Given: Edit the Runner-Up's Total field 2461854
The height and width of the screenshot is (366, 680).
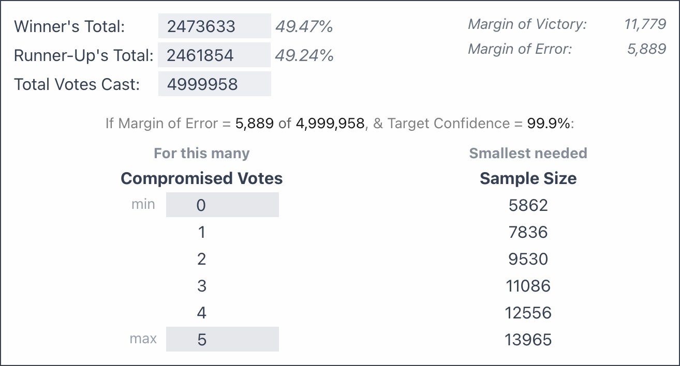Looking at the screenshot, I should (x=214, y=55).
